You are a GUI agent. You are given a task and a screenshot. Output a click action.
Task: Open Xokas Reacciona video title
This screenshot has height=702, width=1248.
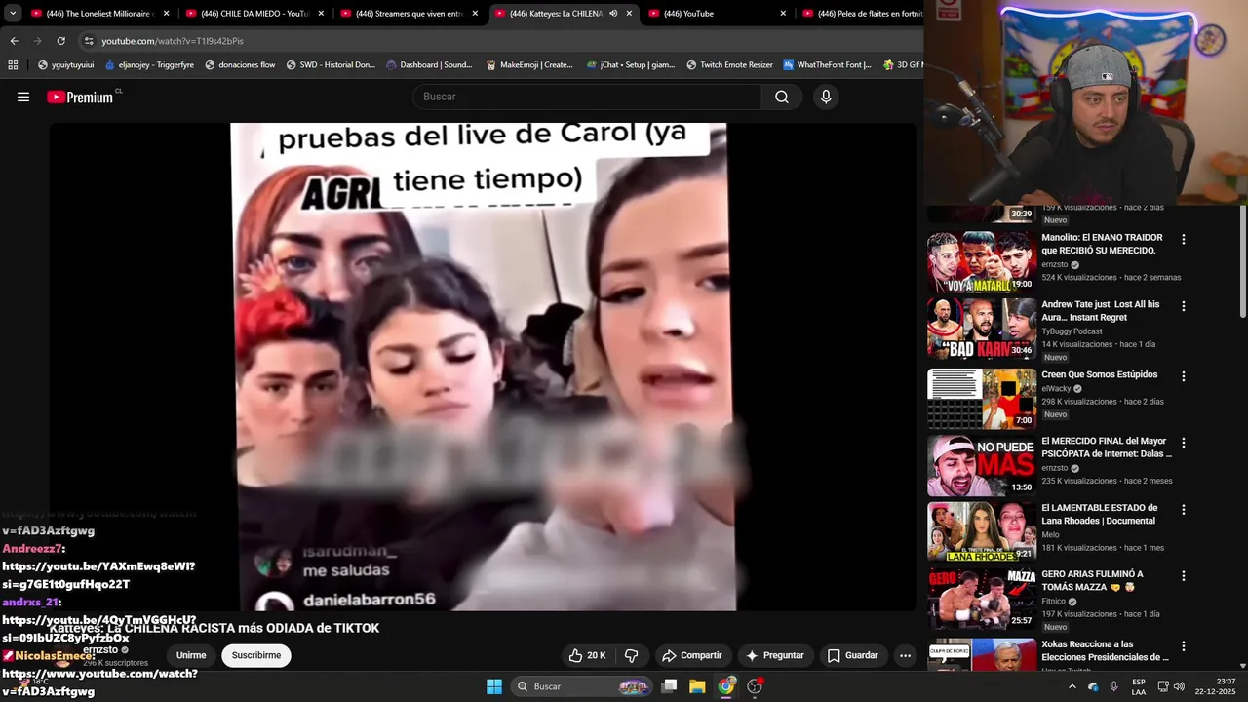(1105, 650)
